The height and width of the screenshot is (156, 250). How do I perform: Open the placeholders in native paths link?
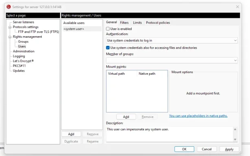coord(198,116)
